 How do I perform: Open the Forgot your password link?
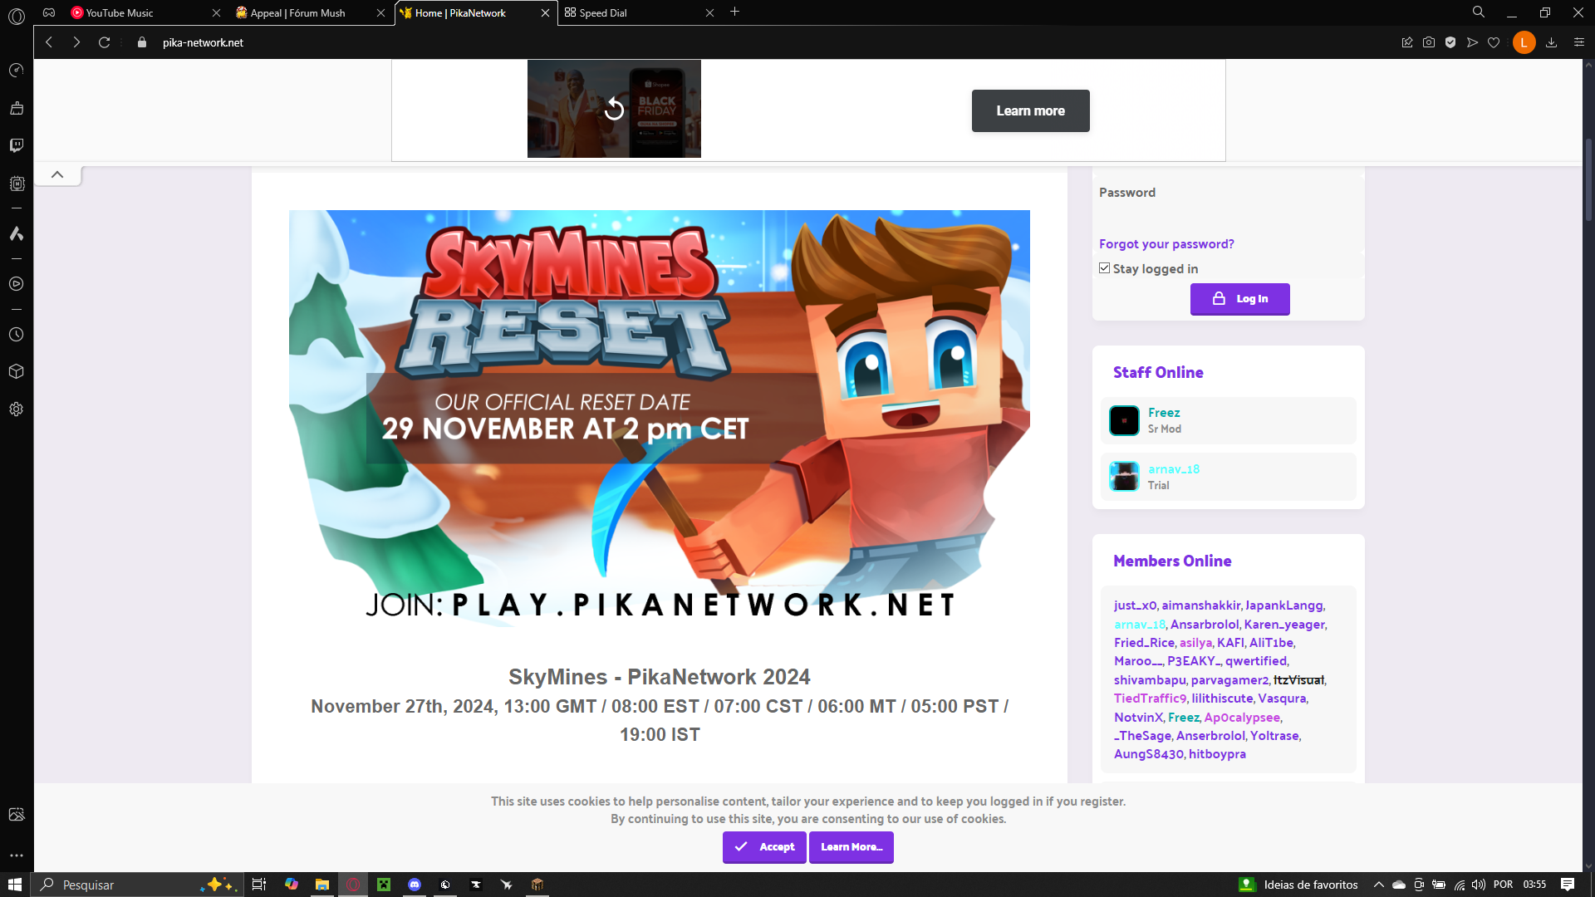tap(1166, 244)
